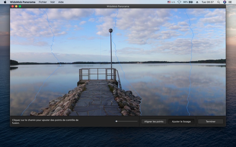Viewport: 236px width, 147px height.
Task: Open the Apple menu
Action: coord(5,2)
